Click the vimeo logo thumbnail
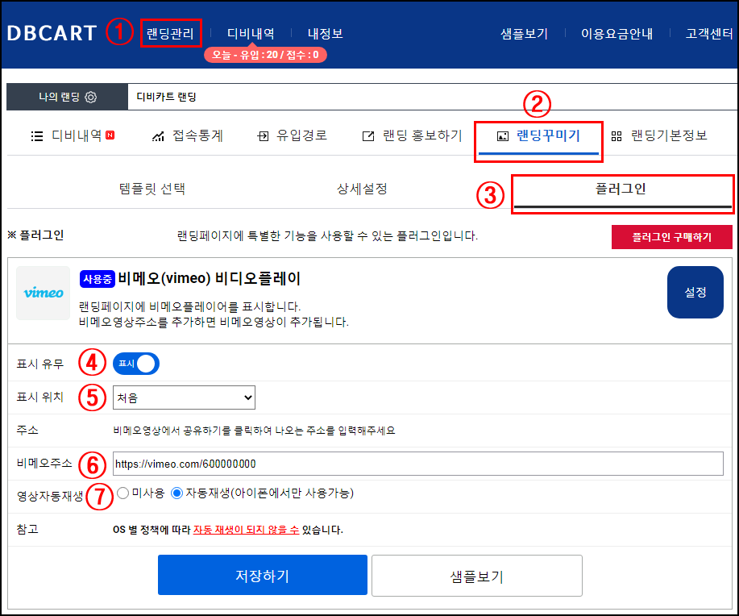 (x=44, y=293)
